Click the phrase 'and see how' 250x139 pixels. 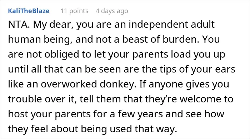(195, 114)
